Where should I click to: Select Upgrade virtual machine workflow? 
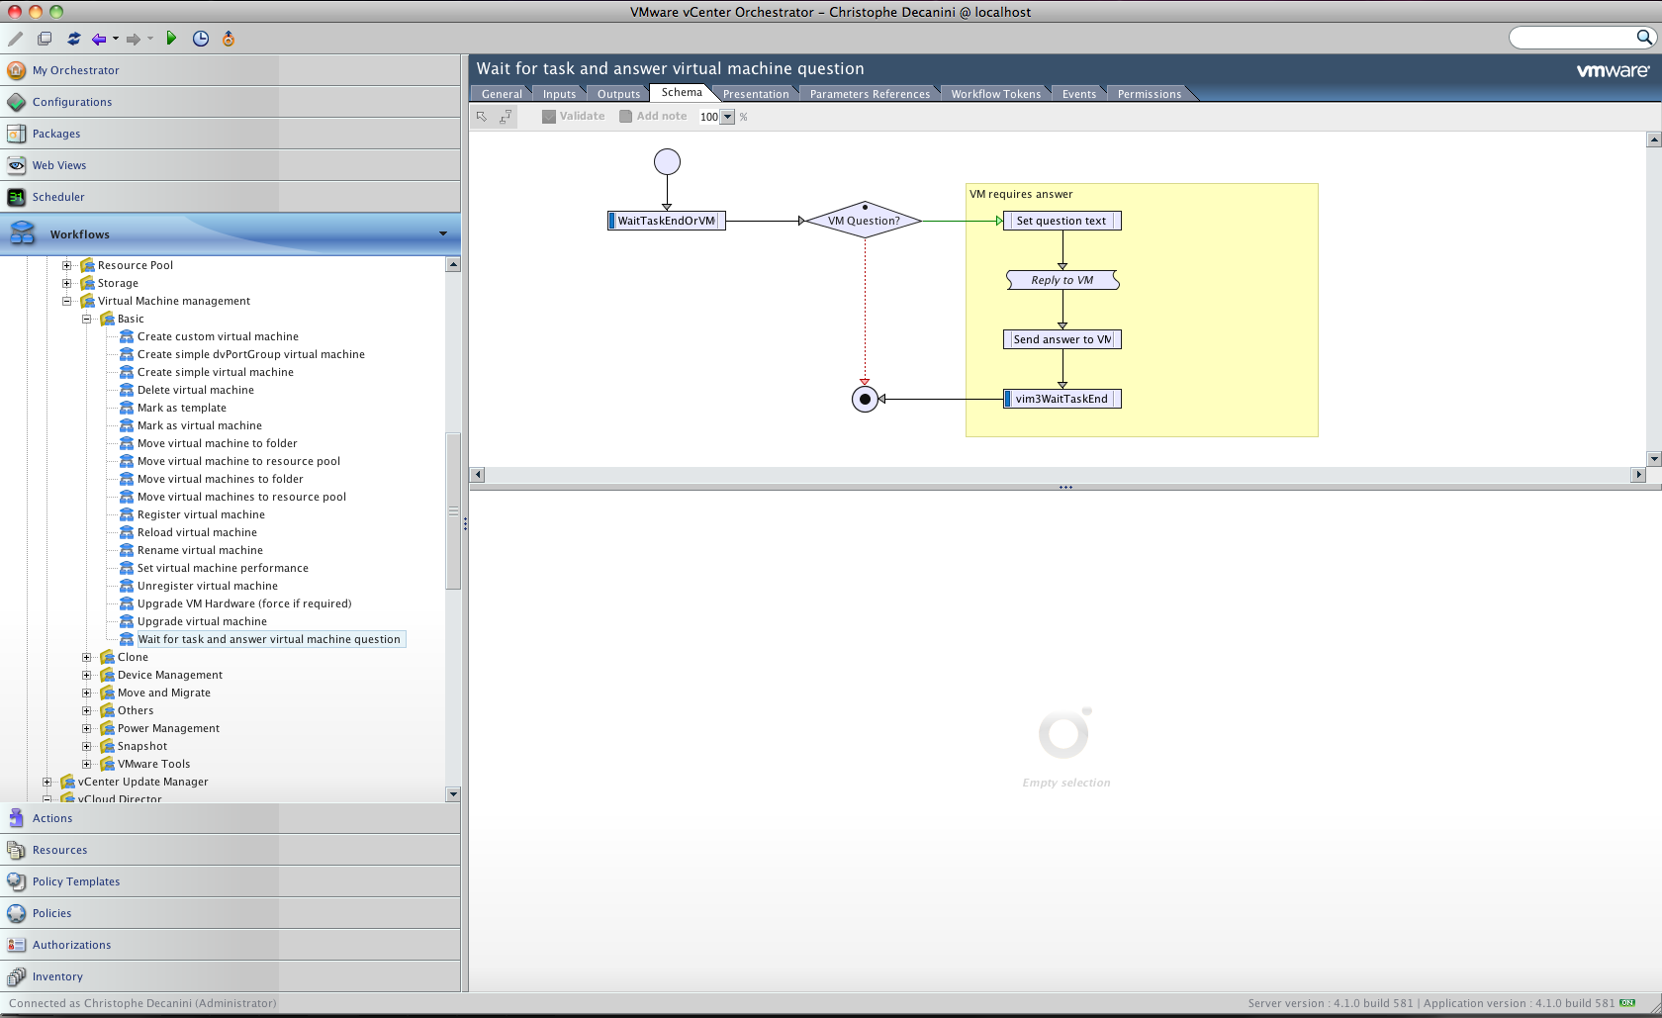[202, 621]
